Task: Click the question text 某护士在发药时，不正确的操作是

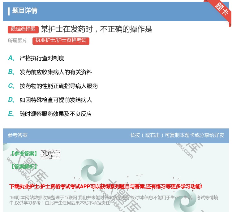Action: 97,29
